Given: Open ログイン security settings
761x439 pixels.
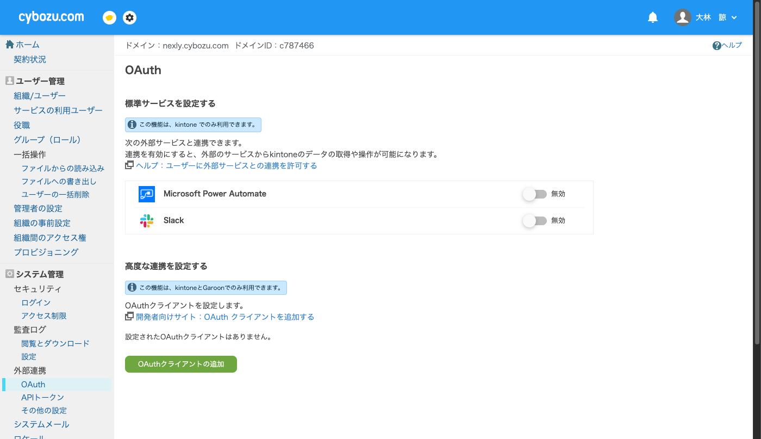Looking at the screenshot, I should tap(36, 302).
